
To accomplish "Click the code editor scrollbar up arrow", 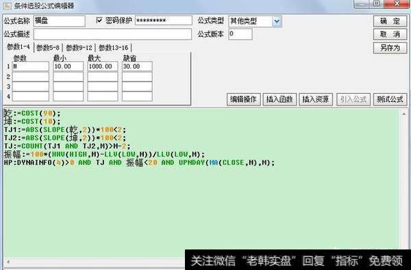I will [403, 114].
